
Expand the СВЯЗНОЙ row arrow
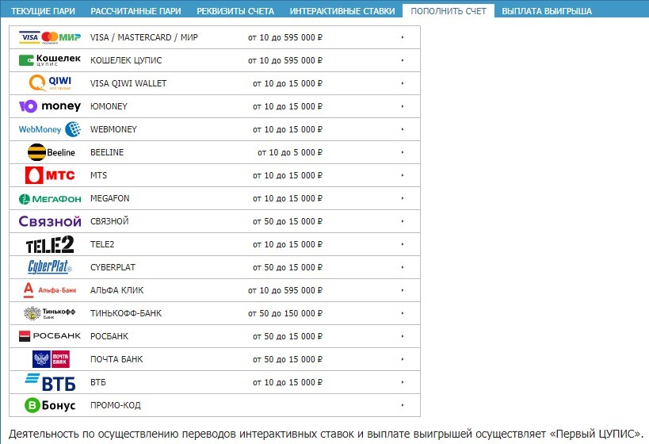403,221
